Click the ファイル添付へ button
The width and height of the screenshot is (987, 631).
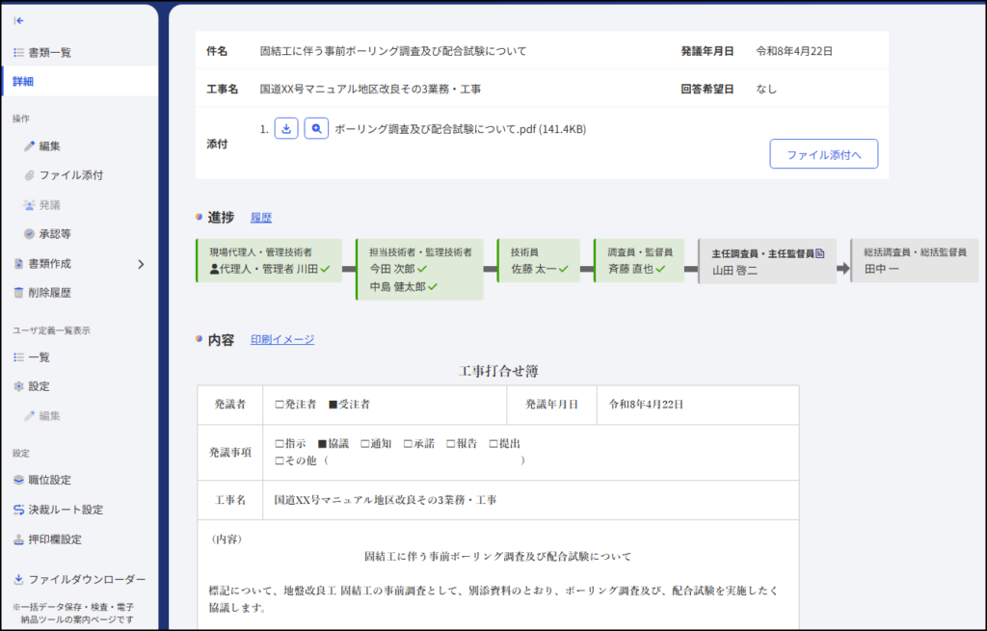point(824,154)
